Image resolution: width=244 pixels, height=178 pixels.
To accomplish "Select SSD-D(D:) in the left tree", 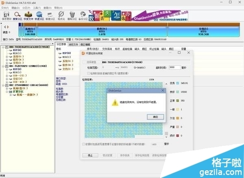I will (20, 82).
